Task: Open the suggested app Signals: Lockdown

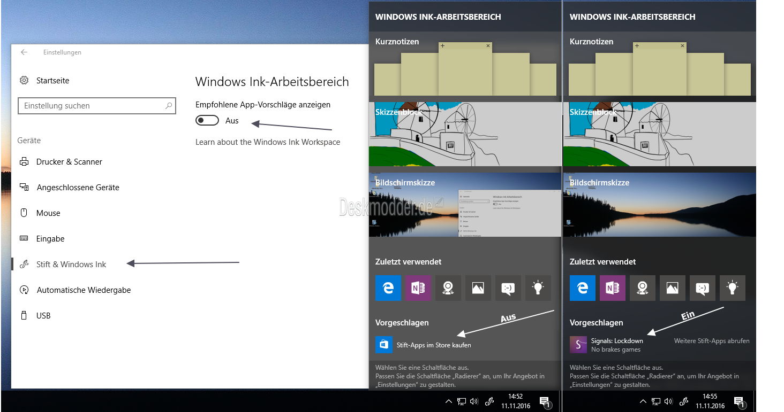Action: click(607, 345)
